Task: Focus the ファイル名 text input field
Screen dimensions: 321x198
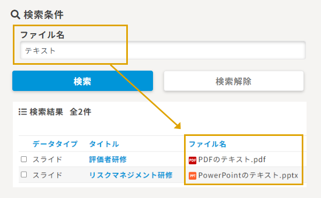Action: tap(163, 50)
